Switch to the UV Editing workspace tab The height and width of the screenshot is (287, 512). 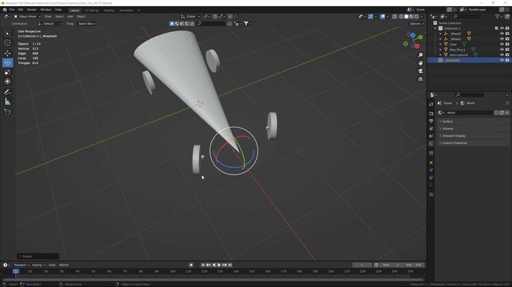click(x=91, y=10)
